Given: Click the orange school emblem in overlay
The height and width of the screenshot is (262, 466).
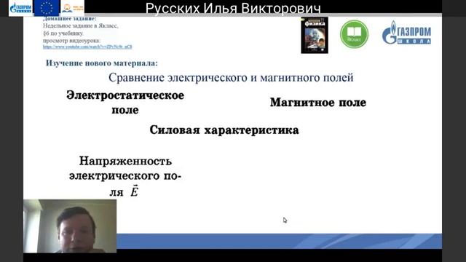Looking at the screenshot, I should [72, 8].
